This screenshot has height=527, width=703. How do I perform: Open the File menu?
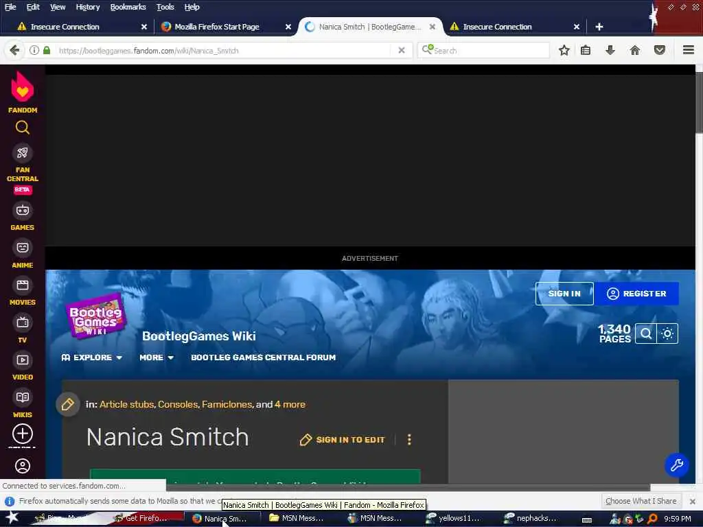click(x=10, y=7)
